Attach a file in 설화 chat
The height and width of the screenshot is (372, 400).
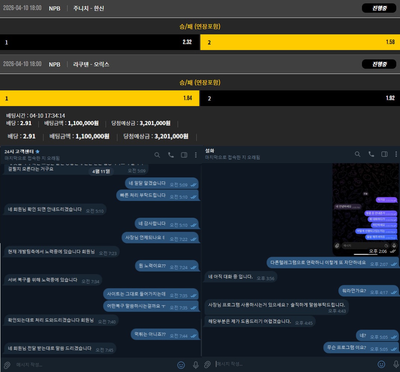pyautogui.click(x=207, y=364)
